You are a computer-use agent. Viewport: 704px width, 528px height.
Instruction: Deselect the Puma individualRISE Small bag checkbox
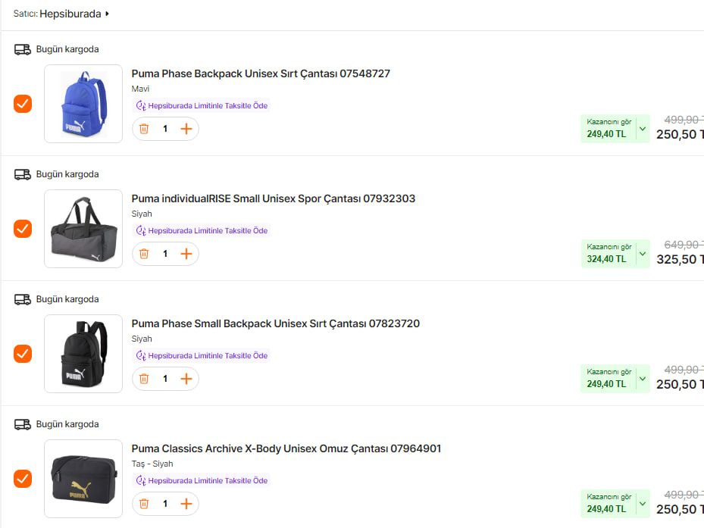(23, 229)
